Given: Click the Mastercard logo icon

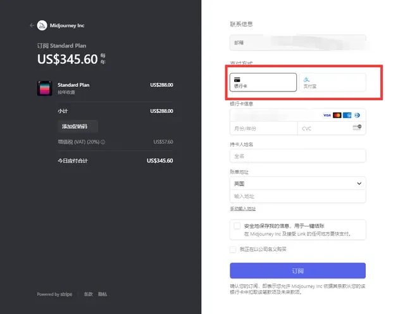Looking at the screenshot, I should coord(337,115).
